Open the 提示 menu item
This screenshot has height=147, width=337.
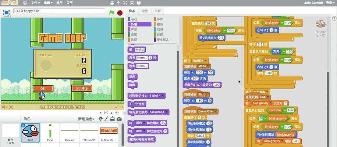(59, 3)
